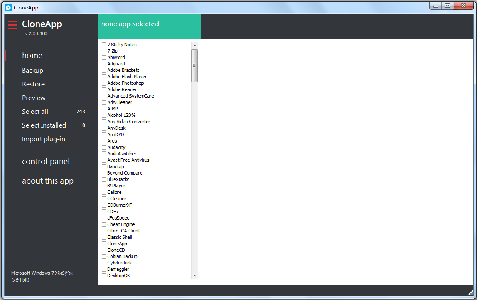Enable the cFosSpeed checkbox

pyautogui.click(x=104, y=218)
